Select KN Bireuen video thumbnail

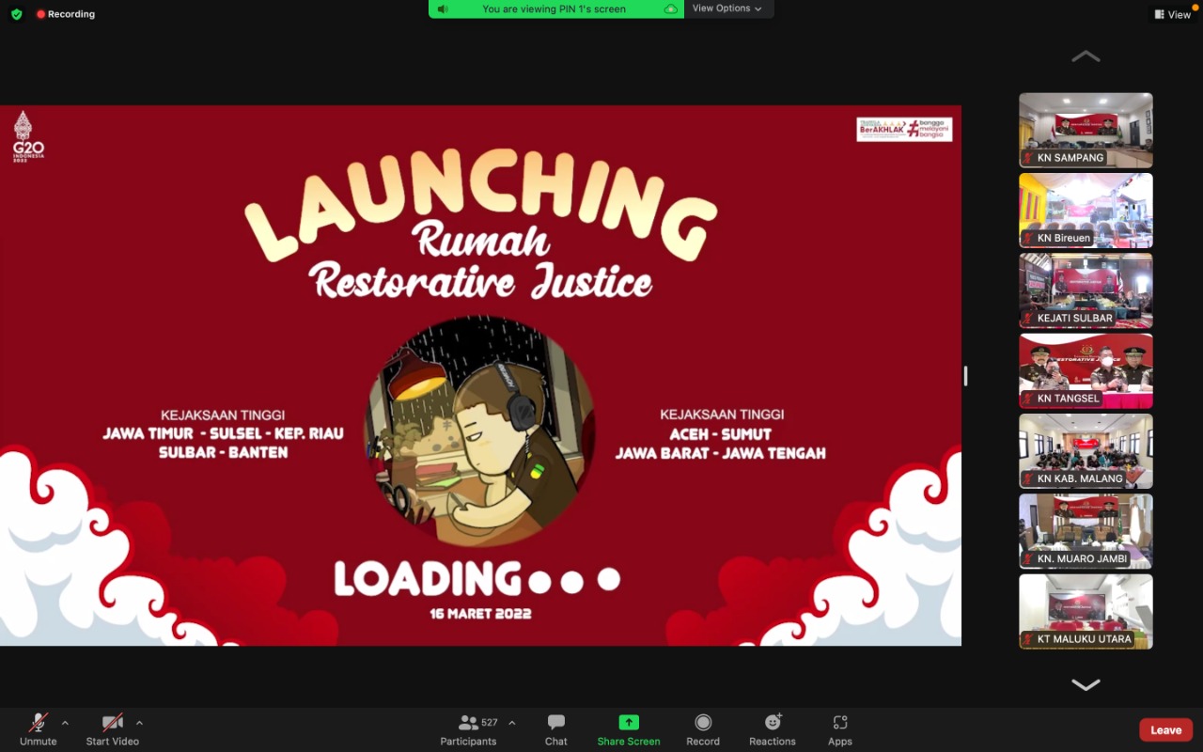coord(1086,211)
